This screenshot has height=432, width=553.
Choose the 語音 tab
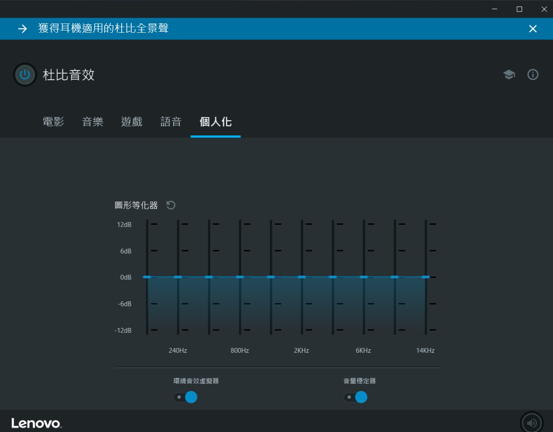point(171,122)
